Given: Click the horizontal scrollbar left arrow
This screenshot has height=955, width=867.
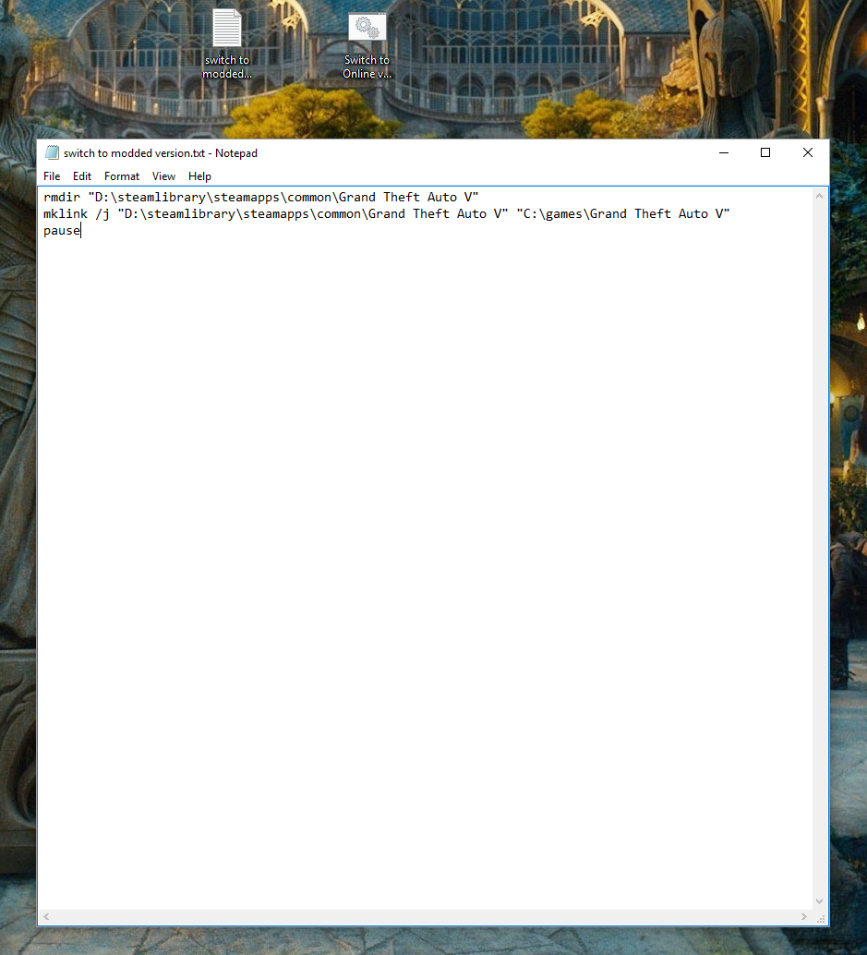Looking at the screenshot, I should (x=46, y=916).
